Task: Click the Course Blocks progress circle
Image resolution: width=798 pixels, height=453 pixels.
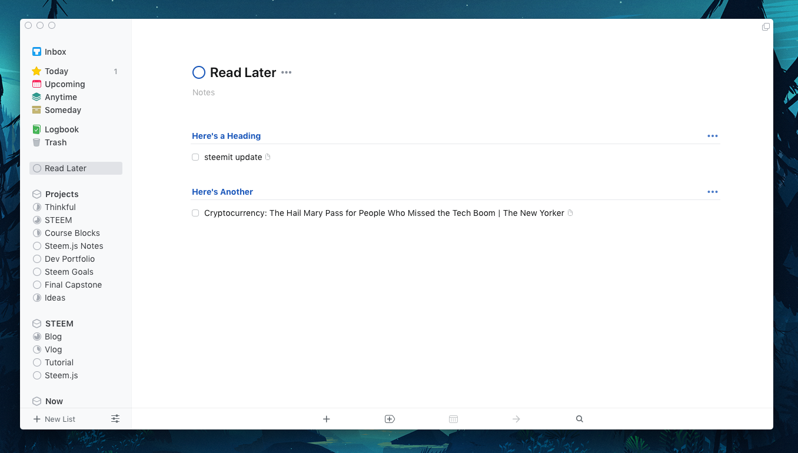Action: [x=37, y=233]
